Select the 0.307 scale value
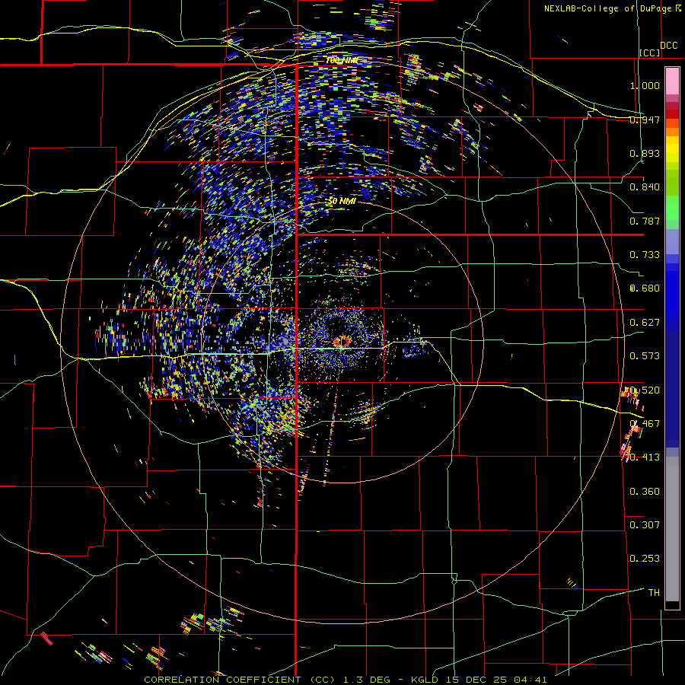The width and height of the screenshot is (685, 685). (x=645, y=525)
